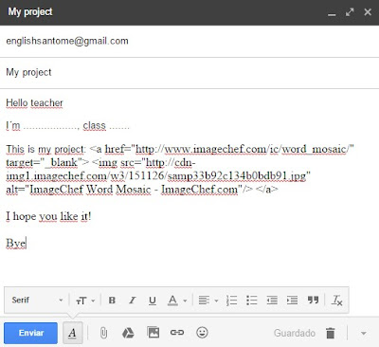This screenshot has width=379, height=347.
Task: Discard the draft with trash icon
Action: 331,333
